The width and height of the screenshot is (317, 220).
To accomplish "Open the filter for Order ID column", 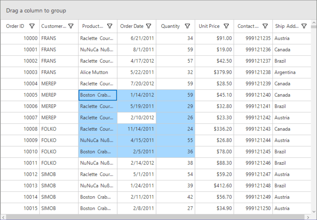I will pos(32,26).
